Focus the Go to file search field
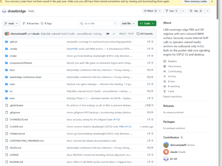 (x=99, y=23)
